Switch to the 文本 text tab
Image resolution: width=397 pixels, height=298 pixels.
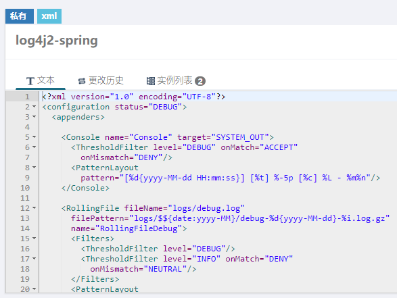[x=41, y=80]
